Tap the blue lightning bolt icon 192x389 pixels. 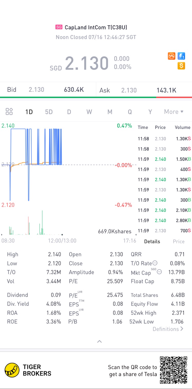tap(181, 56)
